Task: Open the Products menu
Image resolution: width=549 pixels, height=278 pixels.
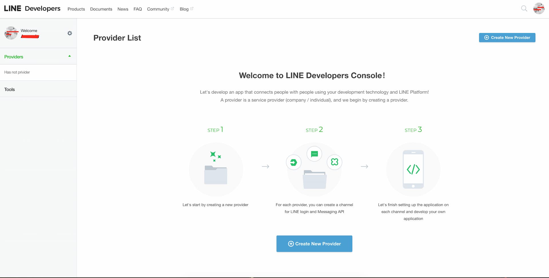Action: [76, 9]
